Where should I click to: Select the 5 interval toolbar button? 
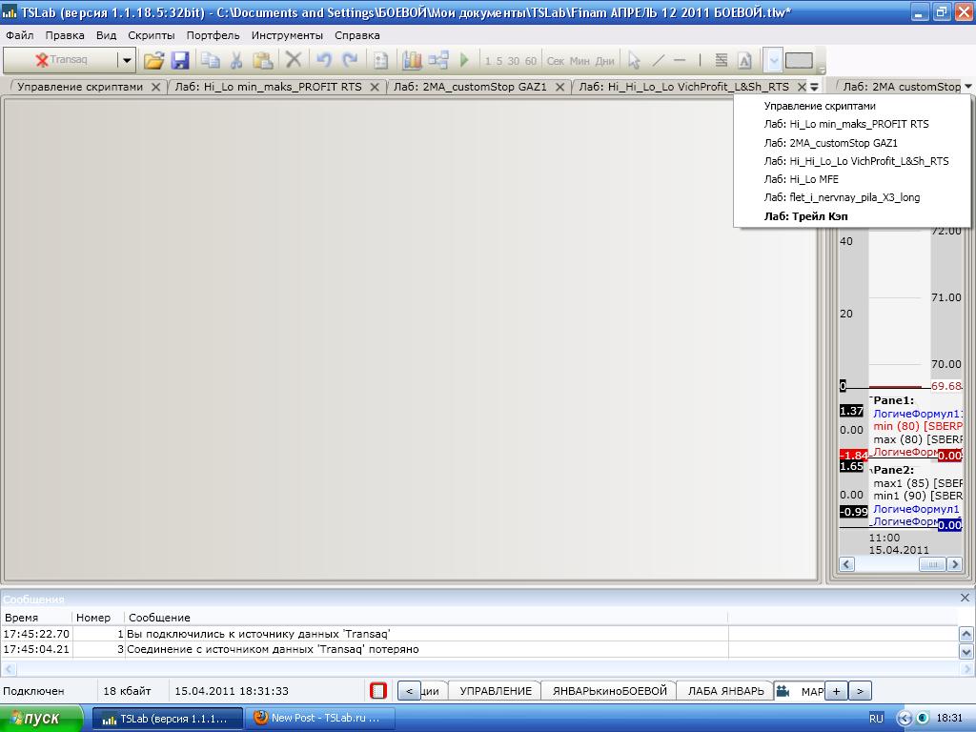499,61
